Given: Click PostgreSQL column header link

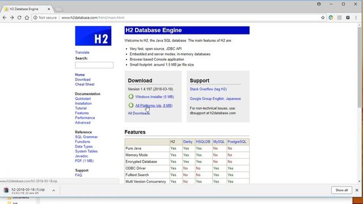Looking at the screenshot, I should coord(237,142).
